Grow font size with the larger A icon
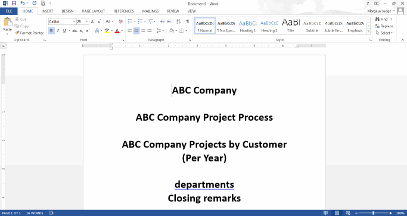Image resolution: width=407 pixels, height=216 pixels. tap(93, 21)
